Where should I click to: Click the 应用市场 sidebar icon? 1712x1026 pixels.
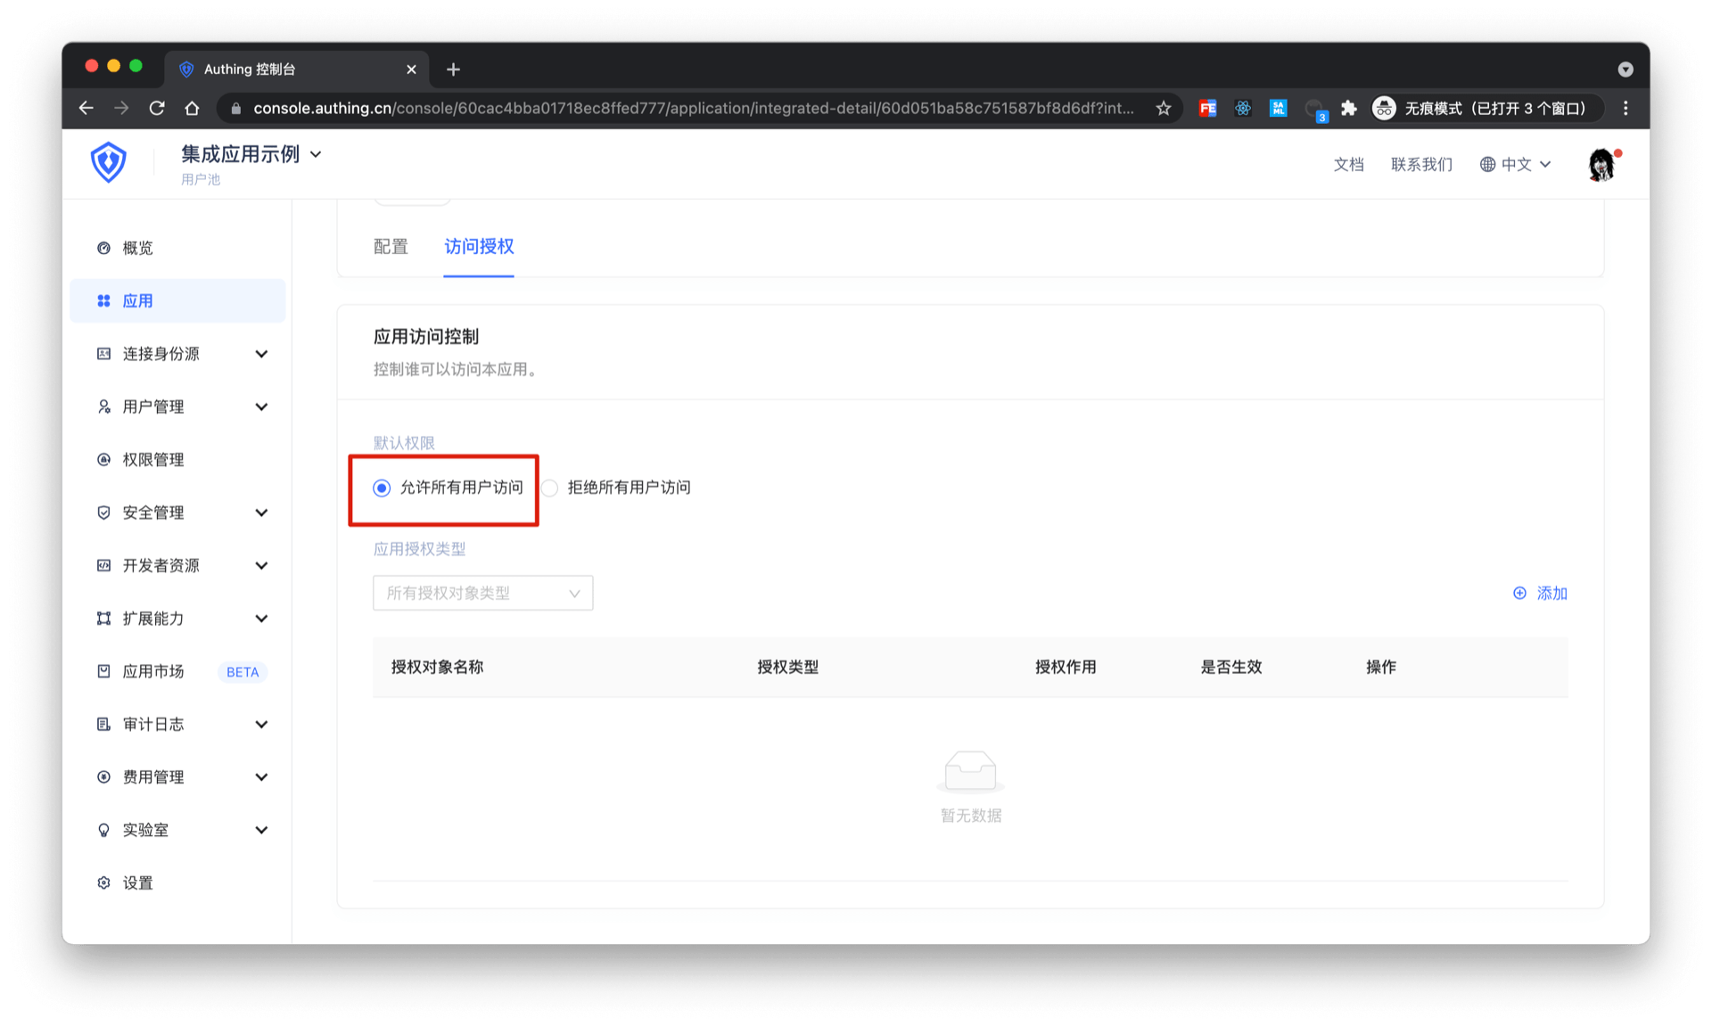click(x=103, y=671)
